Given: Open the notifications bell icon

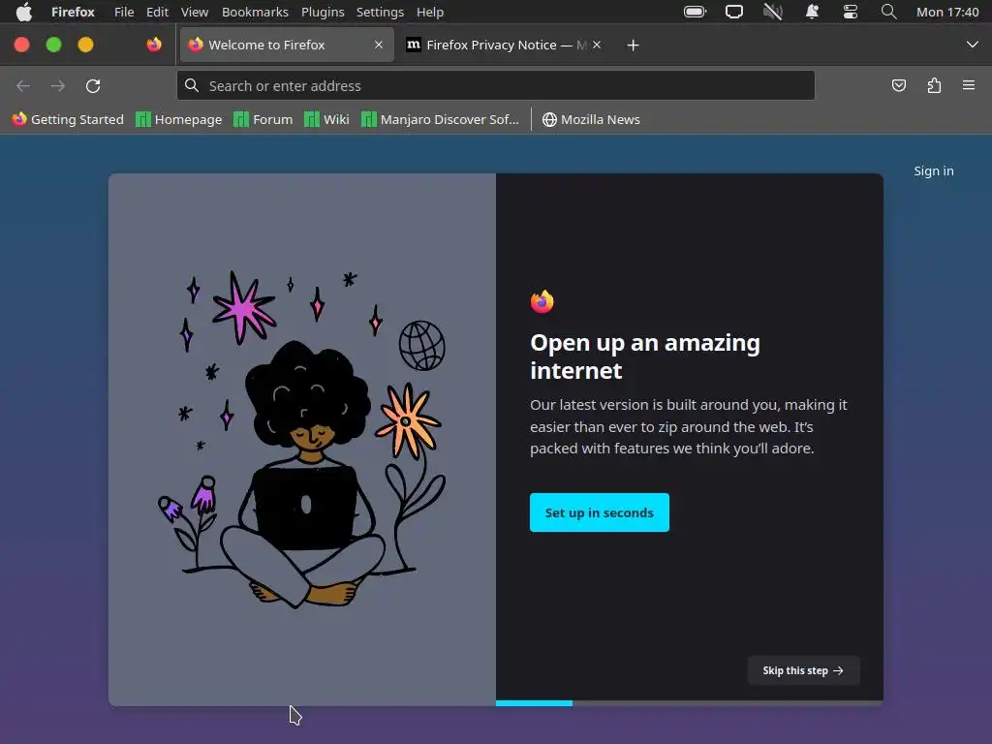Looking at the screenshot, I should [x=812, y=12].
